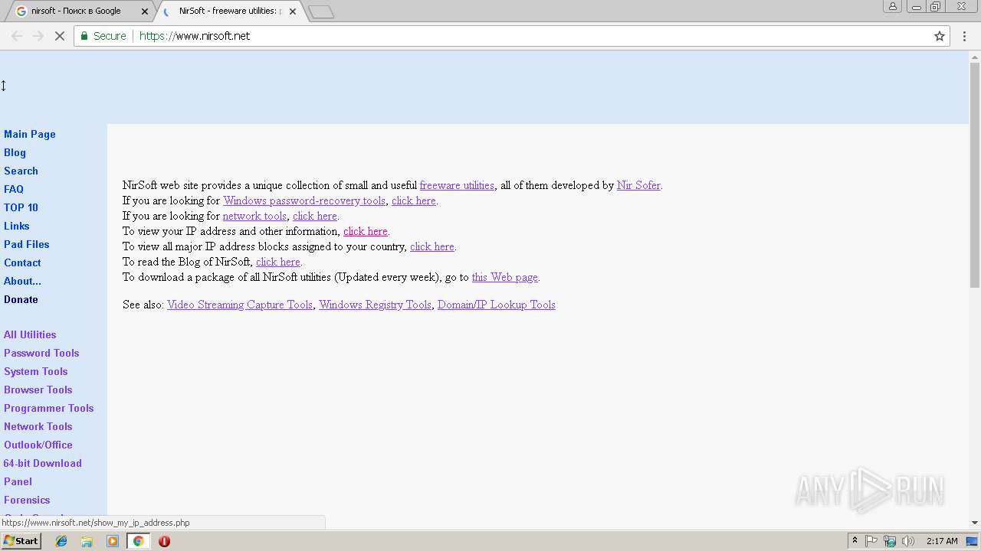Open Programmer Tools category
981x551 pixels.
click(49, 408)
